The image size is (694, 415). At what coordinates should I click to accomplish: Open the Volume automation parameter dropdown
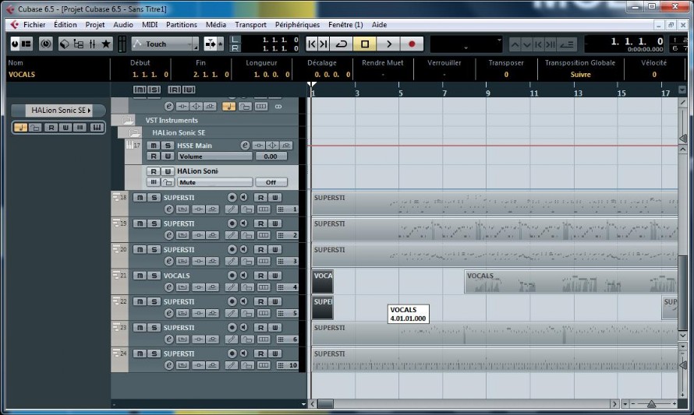coord(214,157)
